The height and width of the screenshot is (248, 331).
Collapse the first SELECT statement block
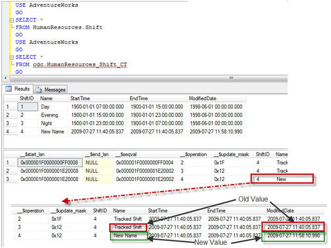click(x=12, y=20)
